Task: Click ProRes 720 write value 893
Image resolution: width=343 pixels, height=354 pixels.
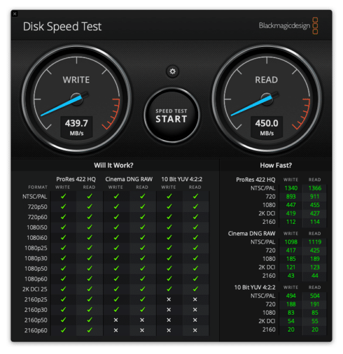Action: pos(291,197)
